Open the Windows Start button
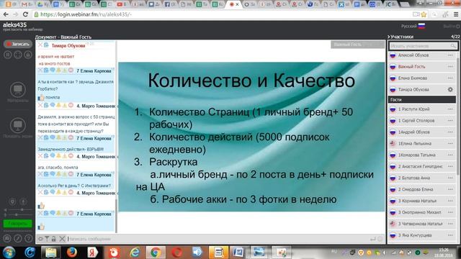461x259 pixels. tap(9, 253)
